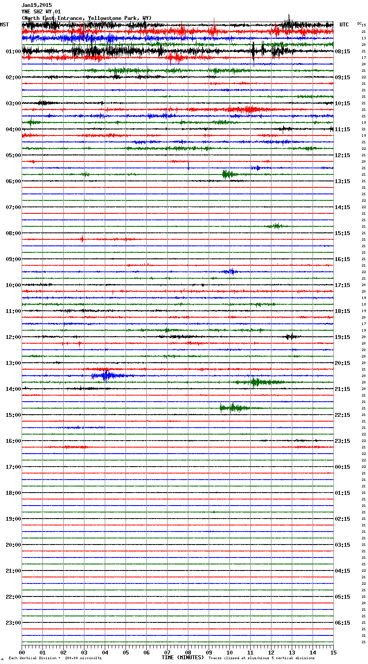This screenshot has height=664, width=368.
Task: Click the 01:00 MST time label
Action: 13,52
